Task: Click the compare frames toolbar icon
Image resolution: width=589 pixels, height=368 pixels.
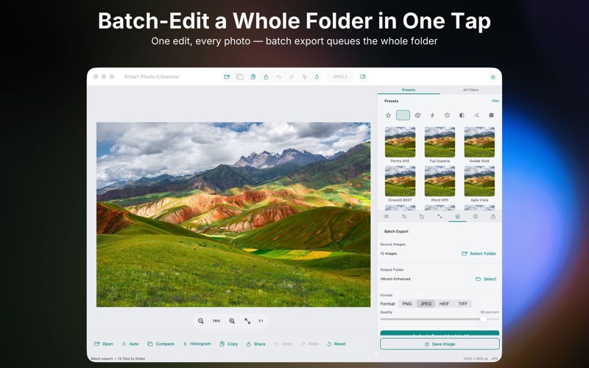Action: click(240, 77)
